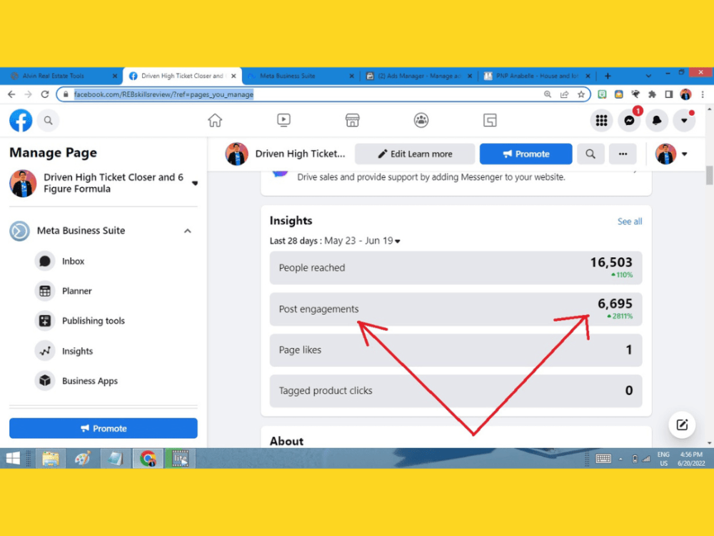Reload the page with refresh icon

[44, 94]
